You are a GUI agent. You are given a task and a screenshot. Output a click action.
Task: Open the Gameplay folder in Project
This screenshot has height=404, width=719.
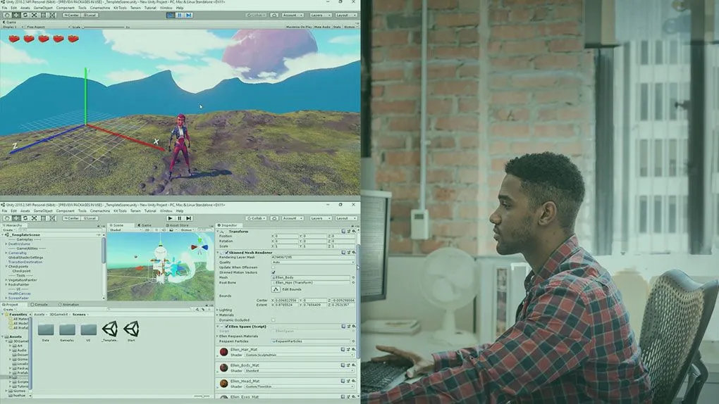coord(67,332)
